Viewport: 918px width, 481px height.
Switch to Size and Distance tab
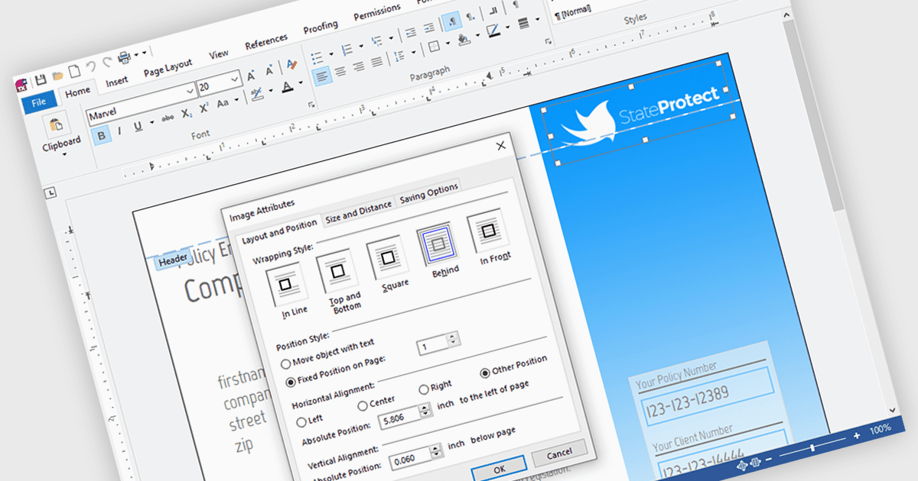coord(359,212)
